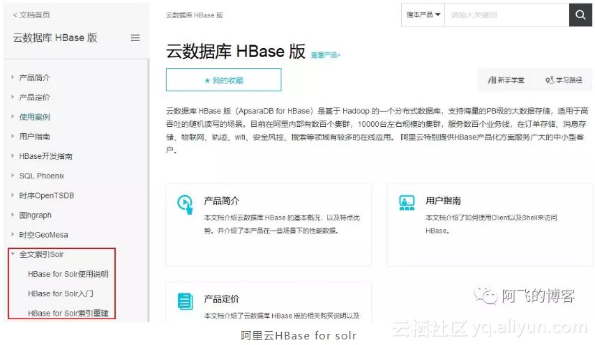
Task: Open the 搜本产品 search scope dropdown
Action: tap(423, 15)
